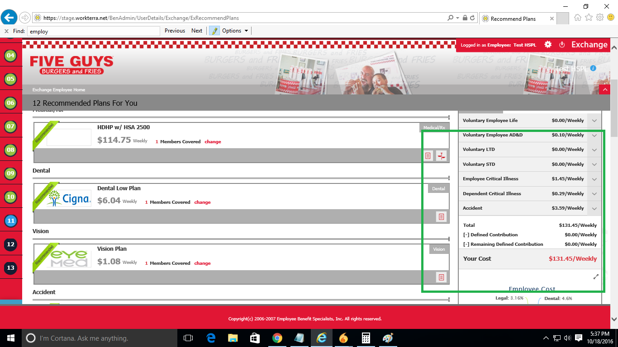Viewport: 618px width, 347px height.
Task: Click the Dental category tag
Action: pos(438,188)
